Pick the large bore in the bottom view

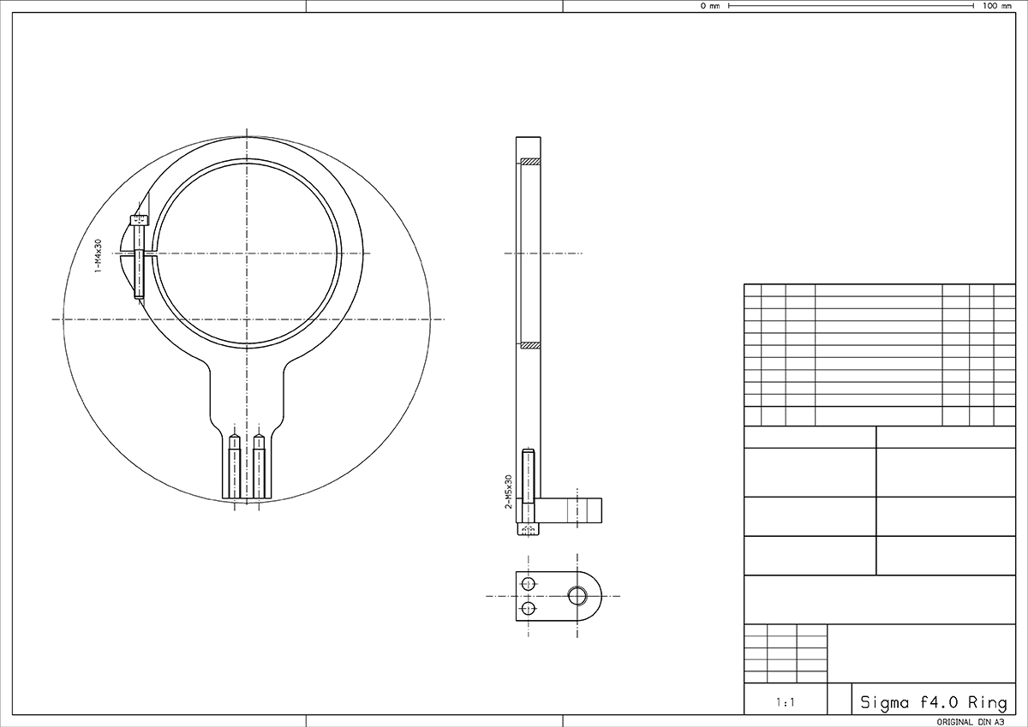579,595
